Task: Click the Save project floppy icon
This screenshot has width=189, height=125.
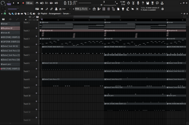Action: (148, 3)
